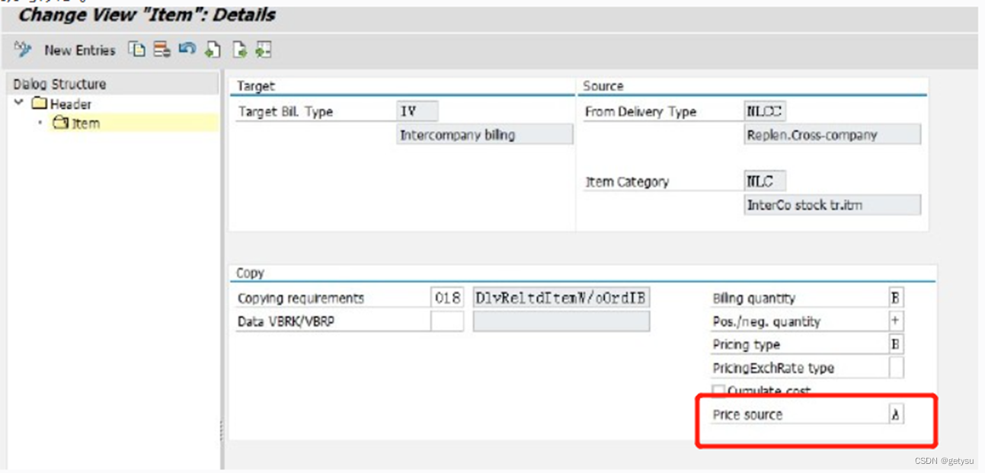Click the From Delivery Type NLCC field
985x473 pixels.
pyautogui.click(x=765, y=111)
